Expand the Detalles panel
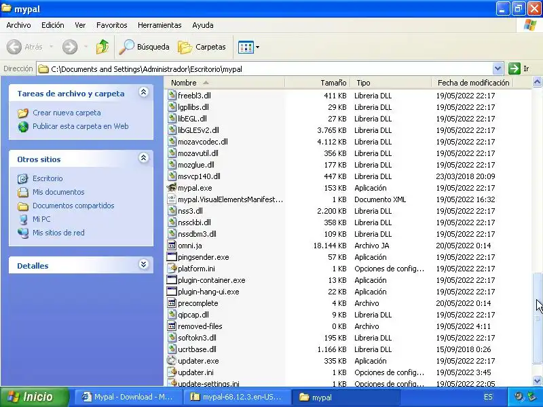 click(x=144, y=265)
